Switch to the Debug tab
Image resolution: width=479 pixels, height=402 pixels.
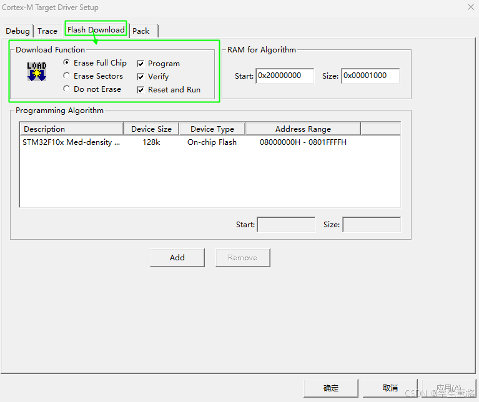click(17, 31)
